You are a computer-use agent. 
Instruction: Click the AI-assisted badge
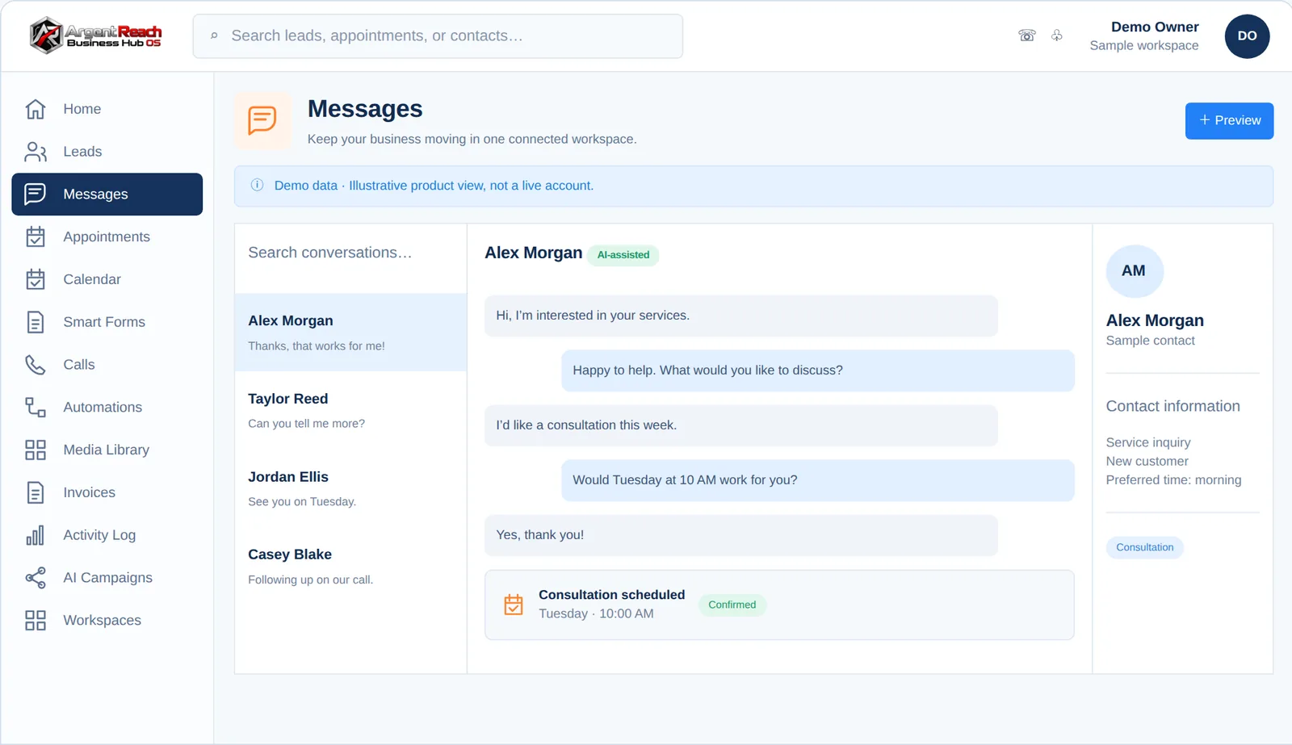tap(623, 255)
